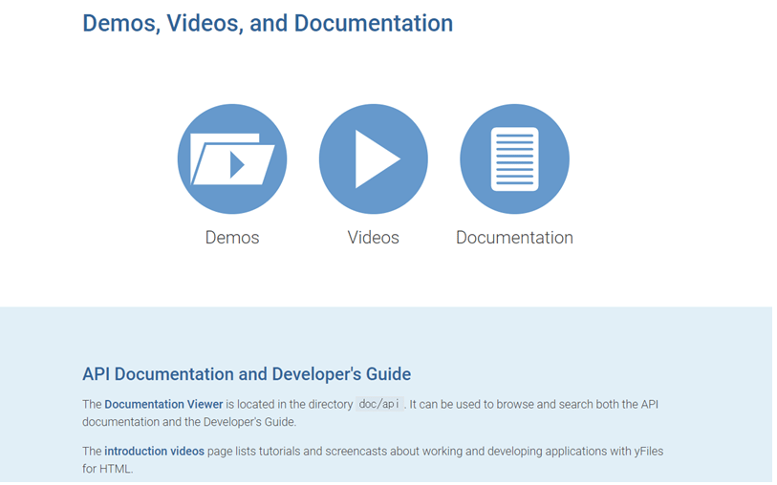Image resolution: width=777 pixels, height=485 pixels.
Task: Click the Demos, Videos, and Documentation heading
Action: point(268,23)
